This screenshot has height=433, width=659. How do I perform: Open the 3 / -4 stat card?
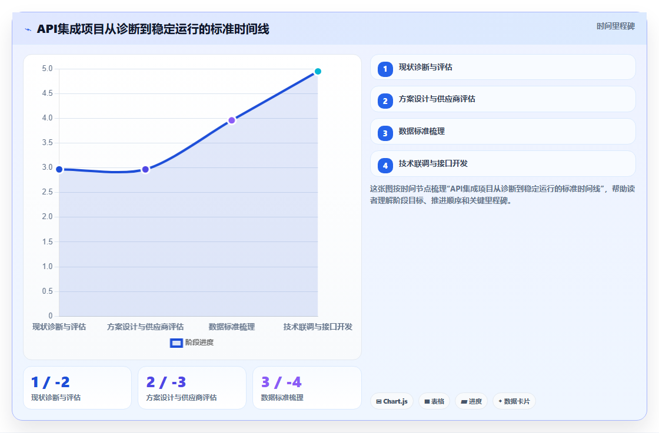[307, 388]
